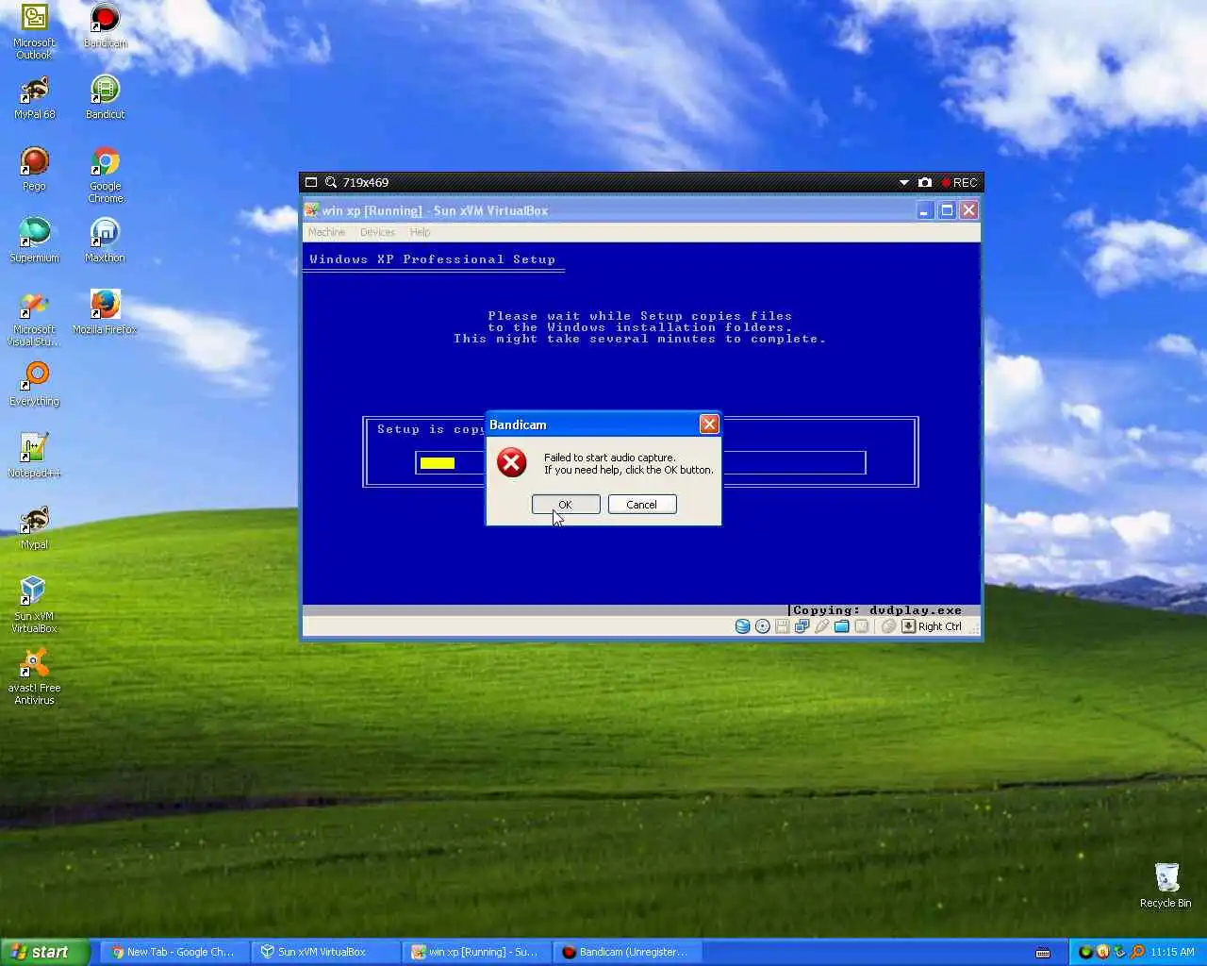1207x966 pixels.
Task: Click the Right Ctrl host key indicator
Action: 932,626
